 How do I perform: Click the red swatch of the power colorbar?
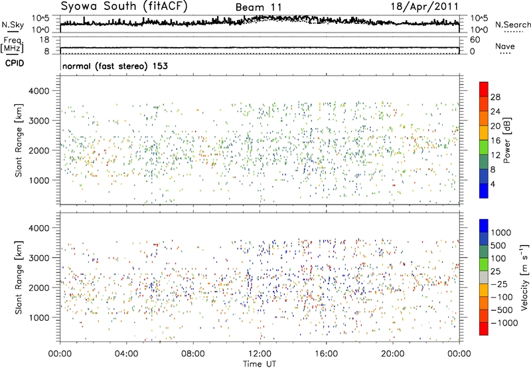pos(484,89)
